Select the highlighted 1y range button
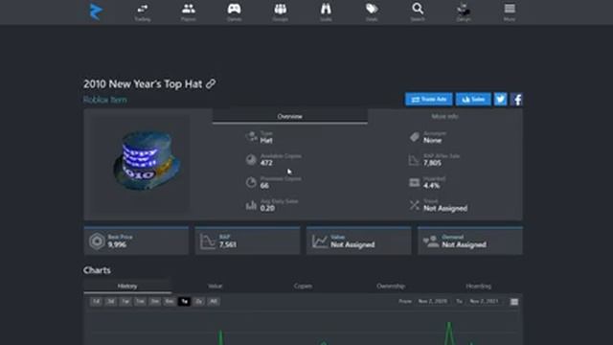 (x=184, y=301)
